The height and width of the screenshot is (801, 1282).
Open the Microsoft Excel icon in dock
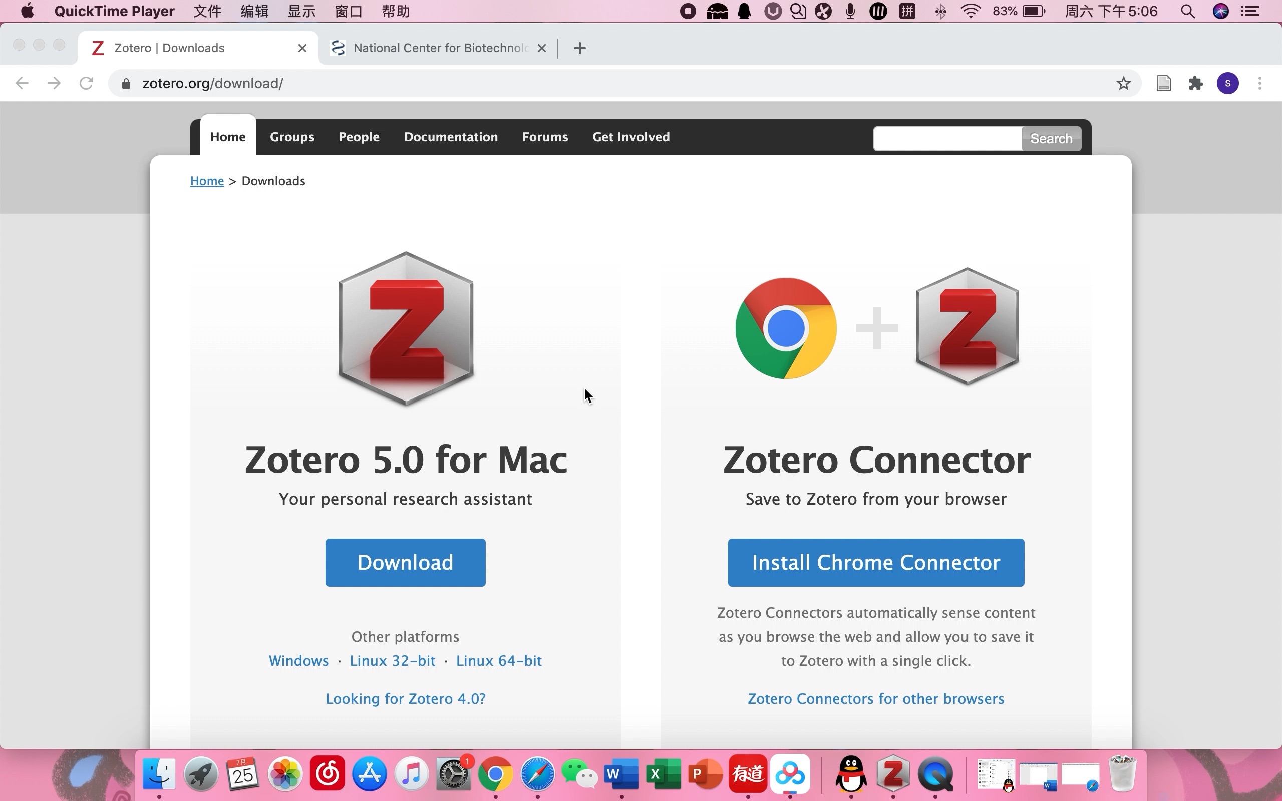tap(660, 774)
